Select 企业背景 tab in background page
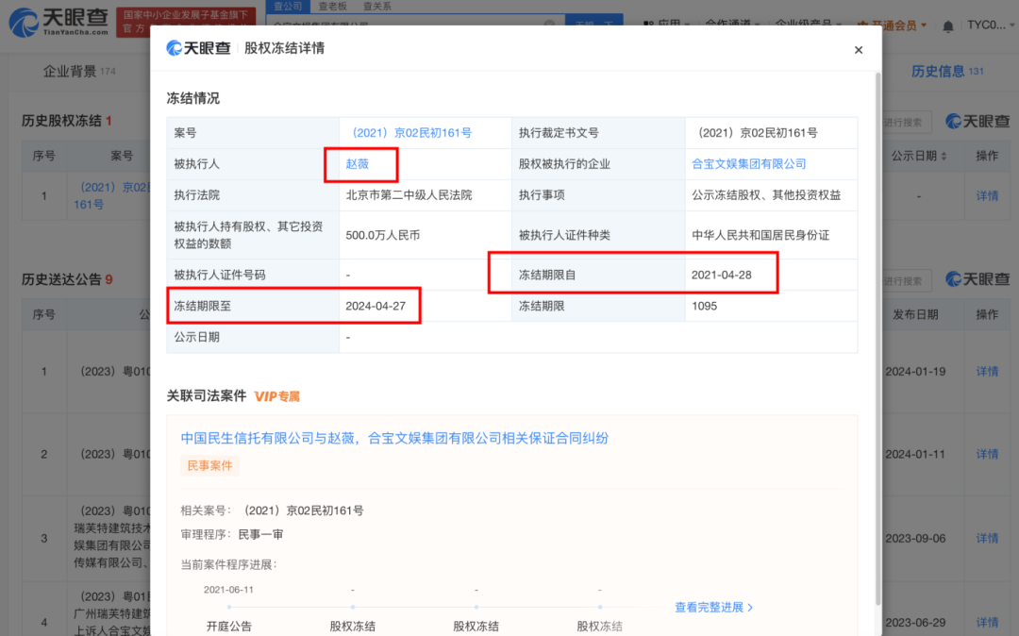The height and width of the screenshot is (636, 1019). (x=78, y=71)
